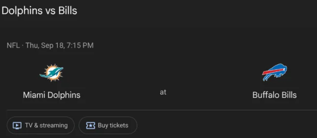Click the 'at' text between teams
317x138 pixels.
click(163, 92)
